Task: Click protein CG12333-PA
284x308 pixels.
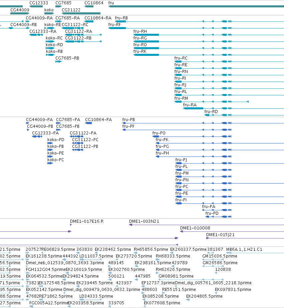Action: pos(45,133)
